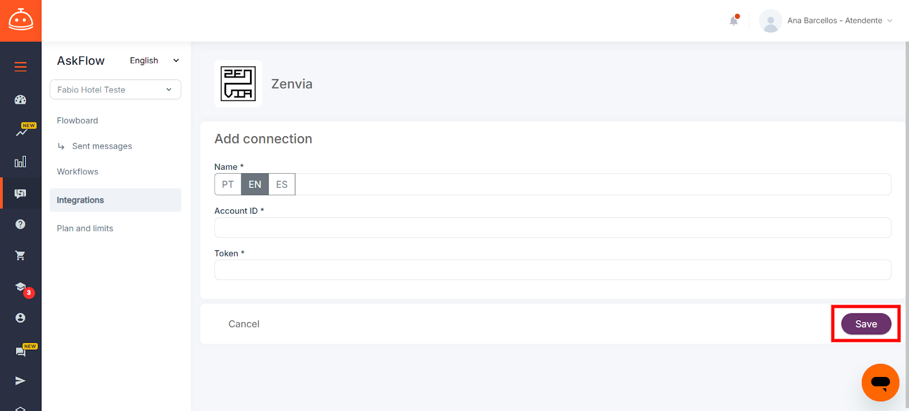Open the orange chat widget bubble
The width and height of the screenshot is (909, 411).
tap(880, 383)
